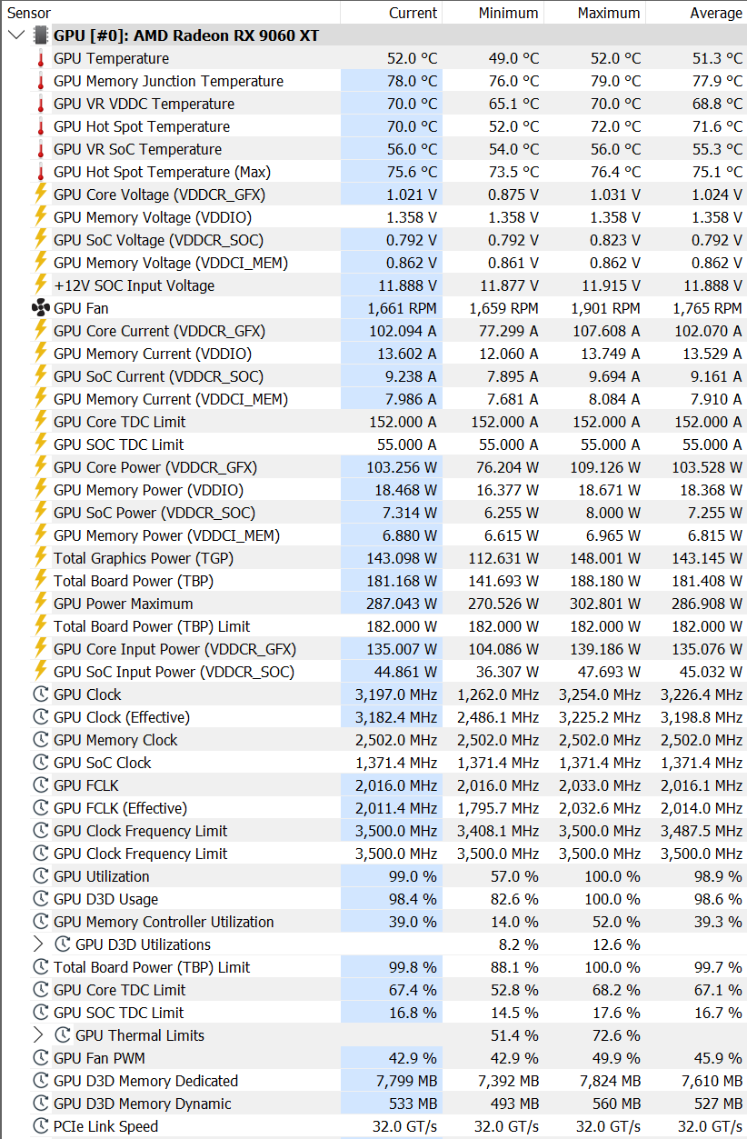
Task: Select the GPU Power Maximum sensor row
Action: (373, 604)
